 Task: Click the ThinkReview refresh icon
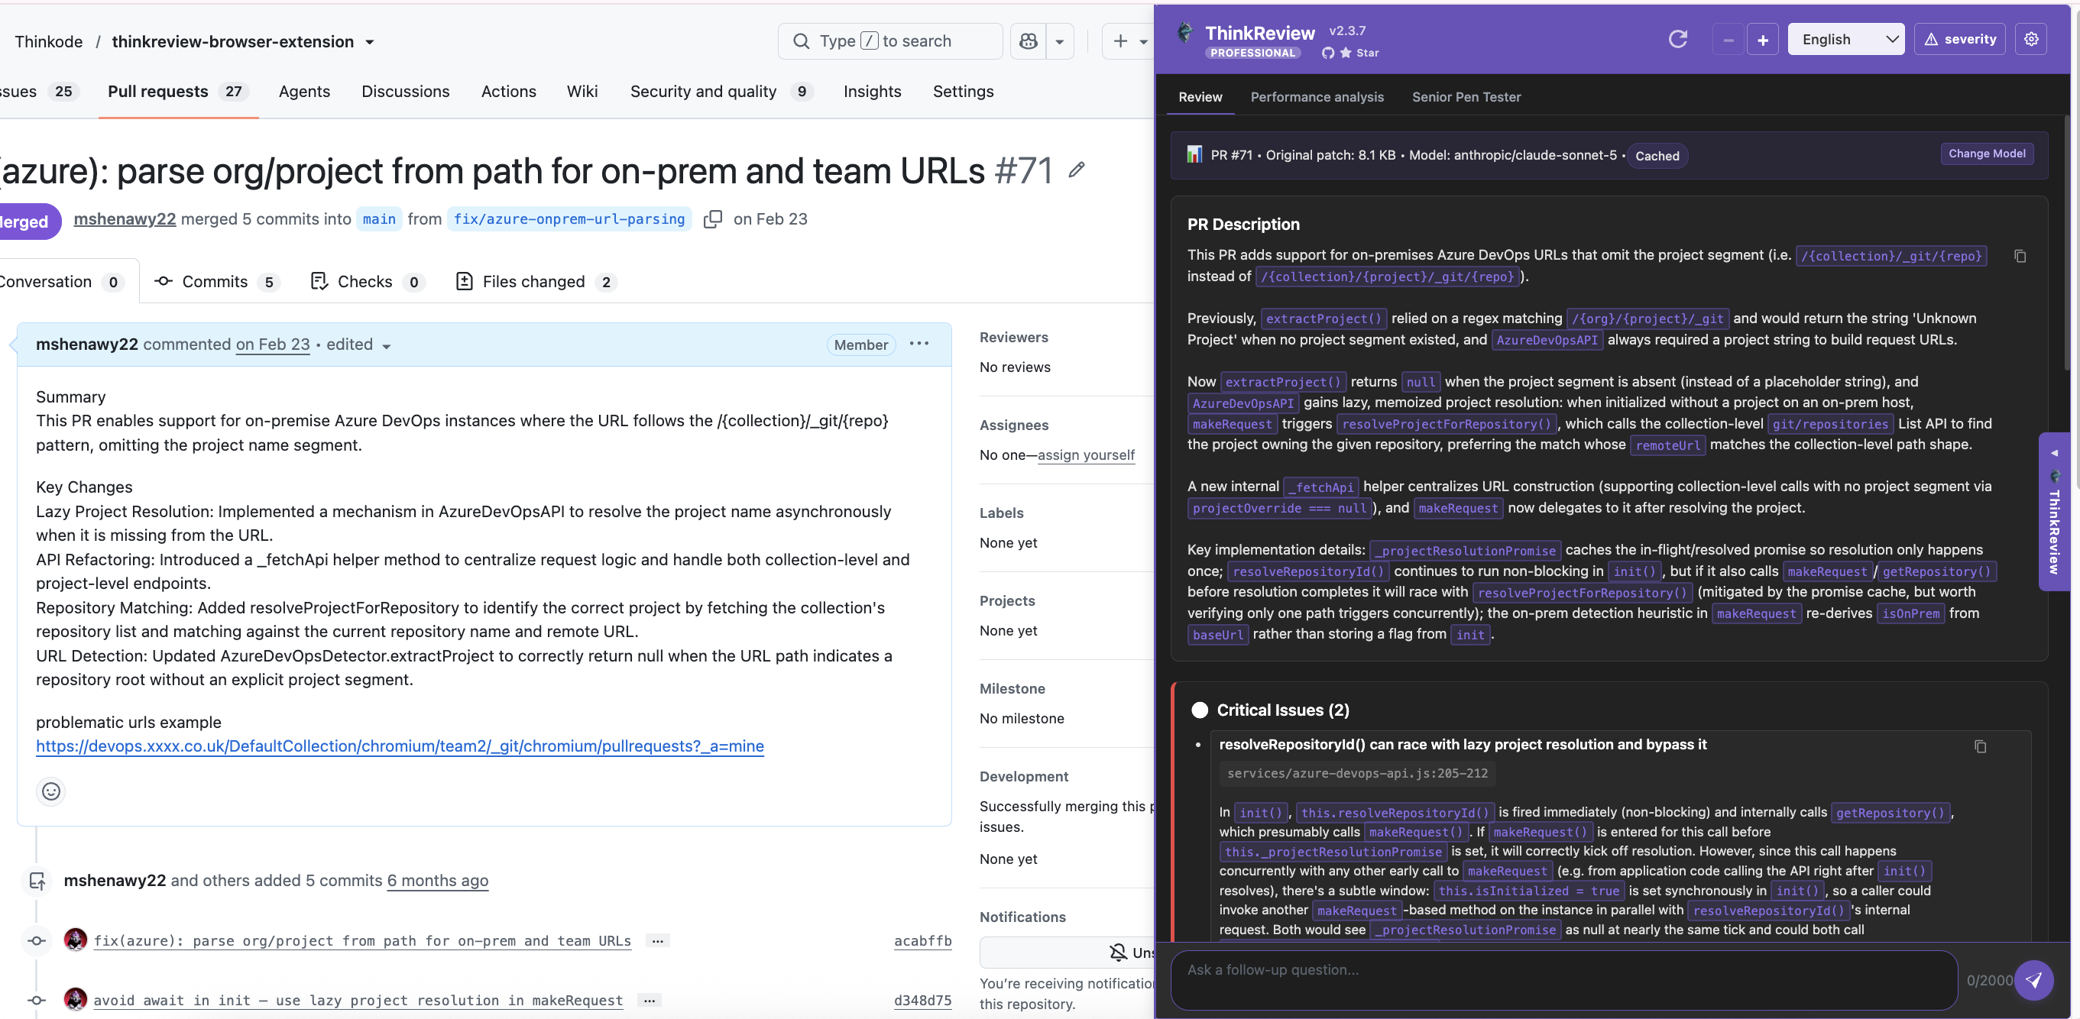(1677, 40)
